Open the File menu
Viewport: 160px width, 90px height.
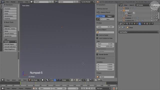(7, 2)
